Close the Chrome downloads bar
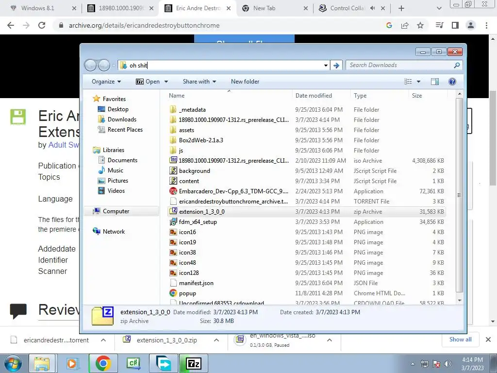 pyautogui.click(x=488, y=339)
